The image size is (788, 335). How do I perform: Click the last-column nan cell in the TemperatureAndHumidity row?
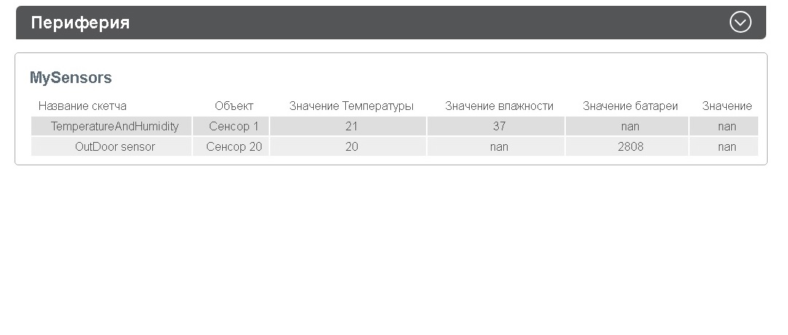point(726,127)
